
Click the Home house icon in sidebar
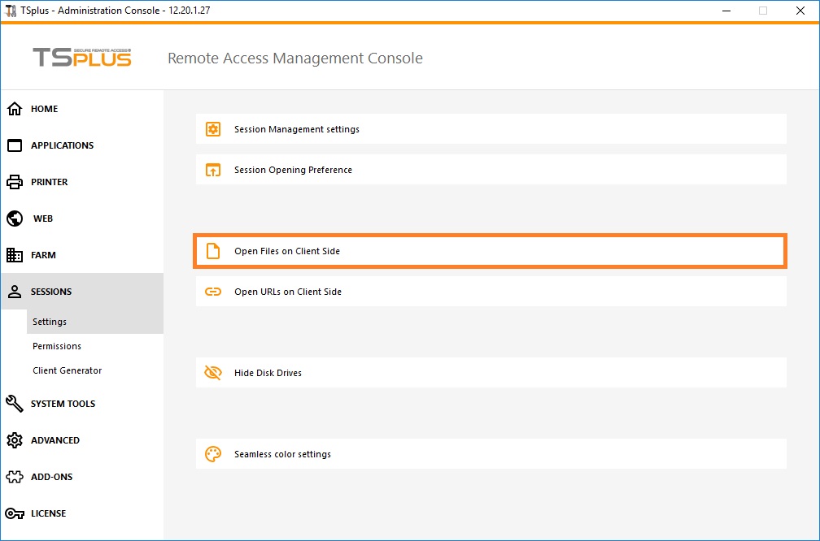15,109
